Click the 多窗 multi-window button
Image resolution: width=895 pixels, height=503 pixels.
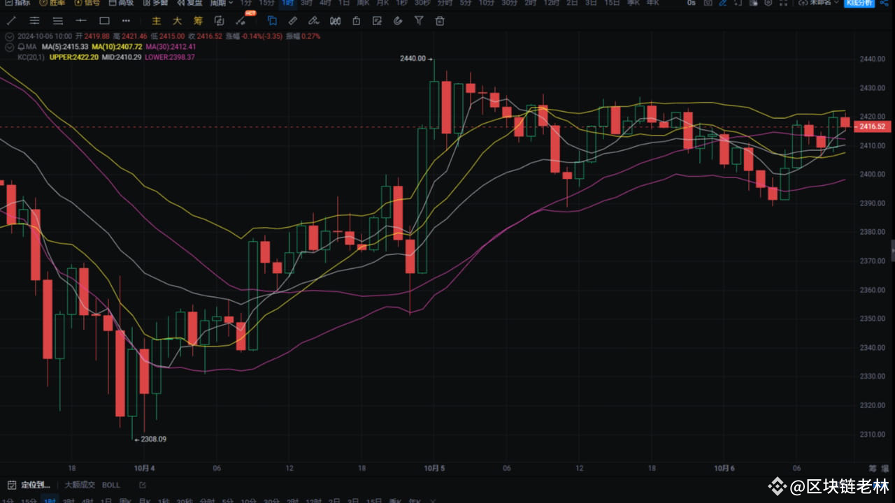tap(156, 3)
